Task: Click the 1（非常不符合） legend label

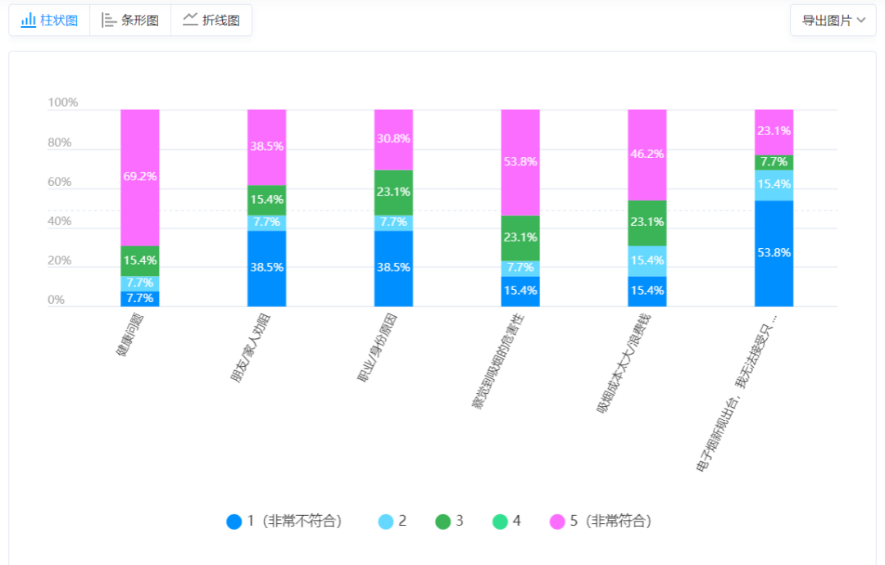Action: (x=294, y=522)
